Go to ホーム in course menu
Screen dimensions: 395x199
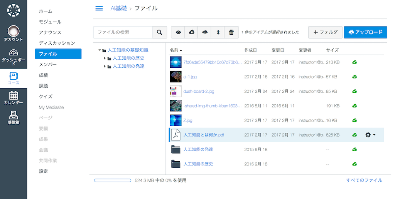click(46, 11)
